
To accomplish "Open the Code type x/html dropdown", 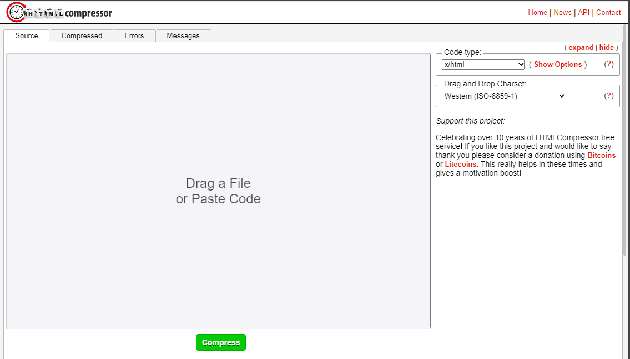I will pyautogui.click(x=483, y=64).
